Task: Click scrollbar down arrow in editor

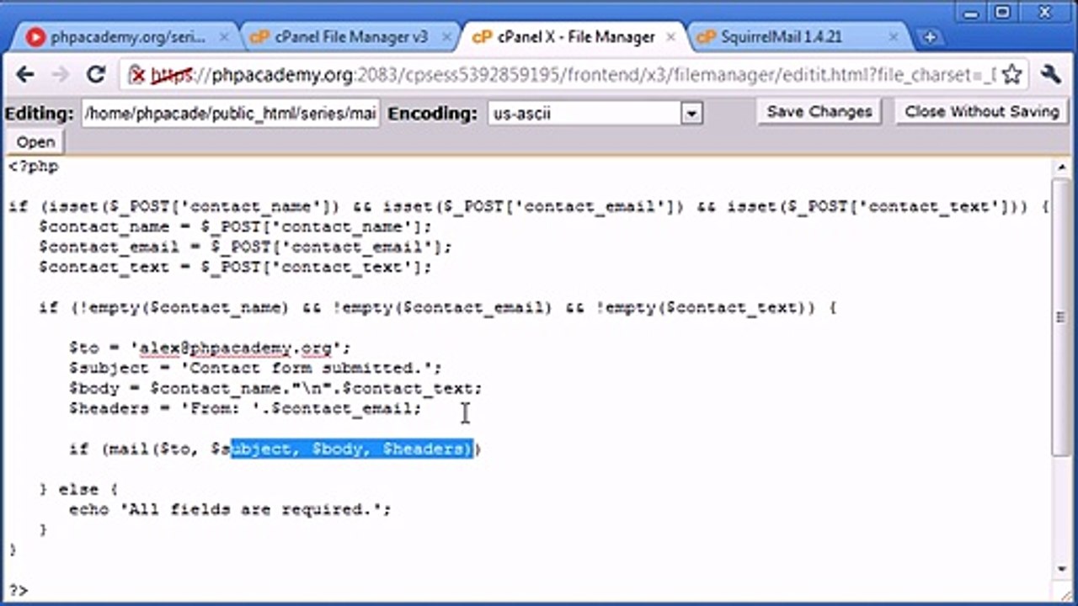Action: 1062,570
